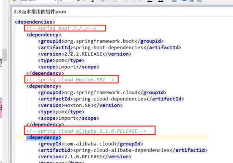Click the version 2.1.0.RELEASE line
The image size is (233, 163).
coord(85,157)
